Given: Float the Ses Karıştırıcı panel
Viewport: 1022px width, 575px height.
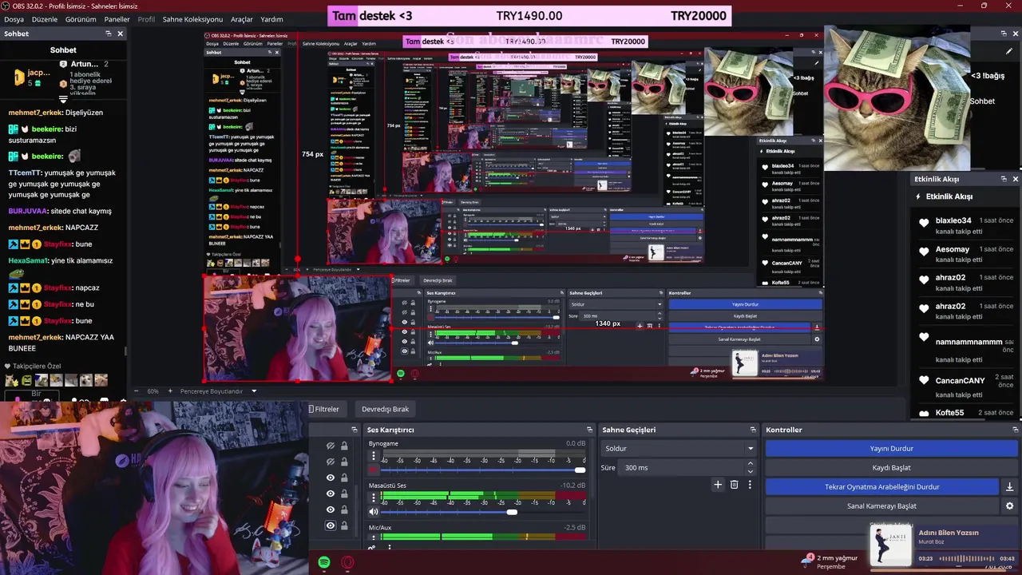Looking at the screenshot, I should pos(589,430).
